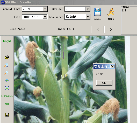Click the full-size image frame icon
The height and width of the screenshot is (123, 137).
click(7, 88)
